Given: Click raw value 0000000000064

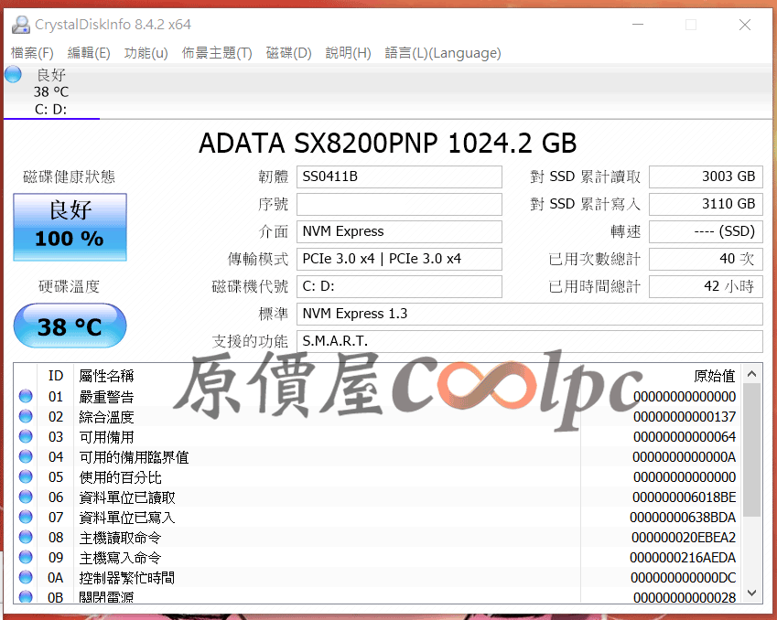Looking at the screenshot, I should [685, 436].
